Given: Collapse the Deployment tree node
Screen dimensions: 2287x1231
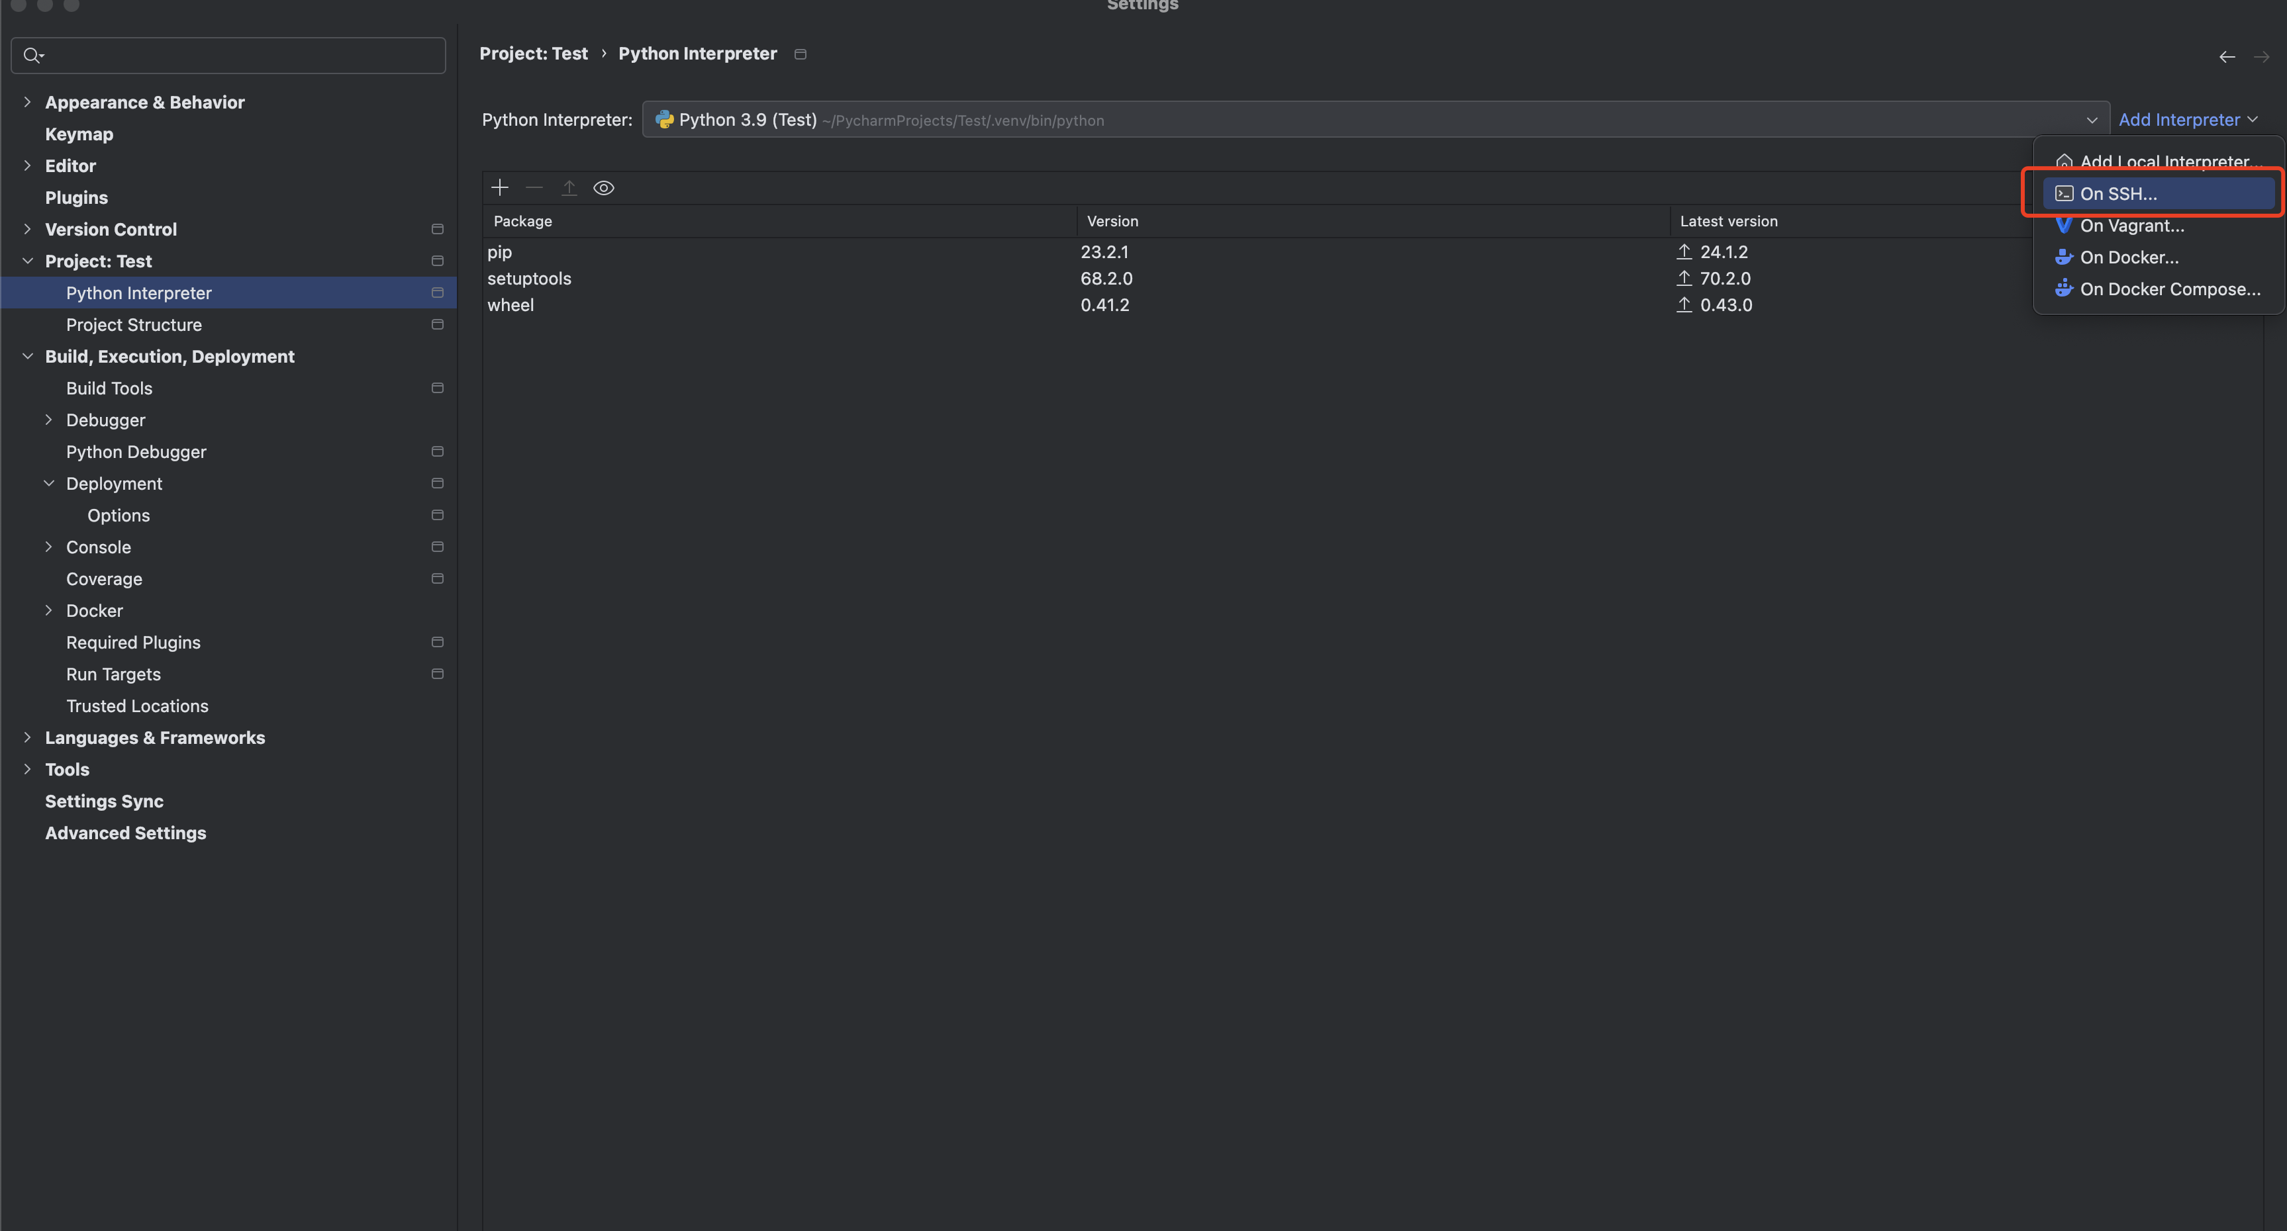Looking at the screenshot, I should [x=49, y=484].
